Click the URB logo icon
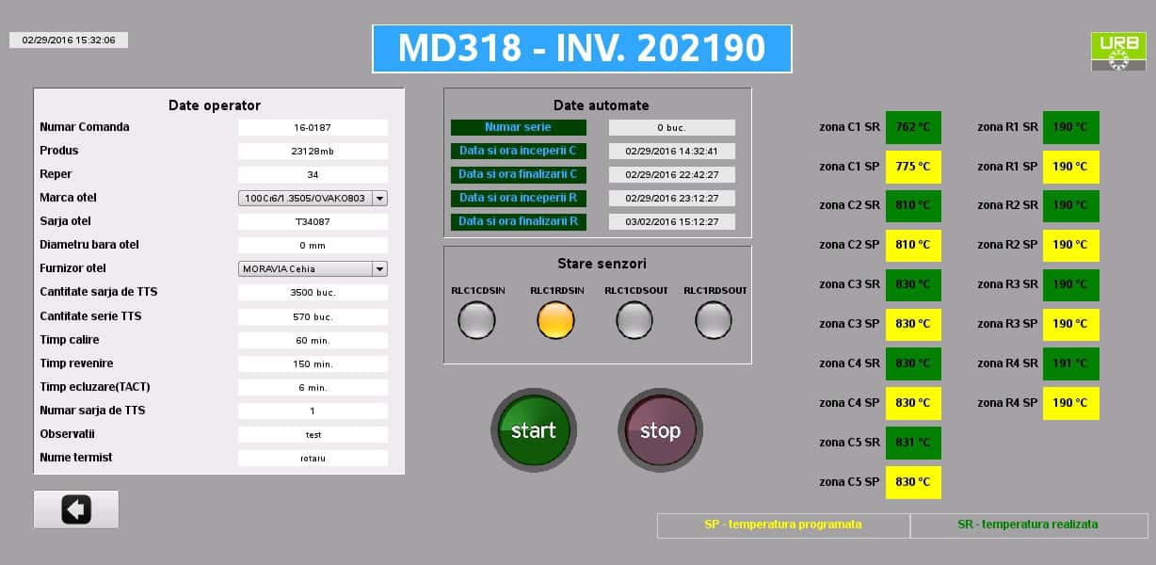Image resolution: width=1156 pixels, height=565 pixels. tap(1117, 52)
